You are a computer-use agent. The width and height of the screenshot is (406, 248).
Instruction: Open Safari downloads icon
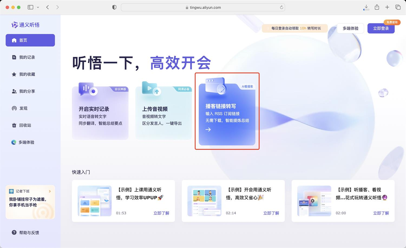coord(366,8)
